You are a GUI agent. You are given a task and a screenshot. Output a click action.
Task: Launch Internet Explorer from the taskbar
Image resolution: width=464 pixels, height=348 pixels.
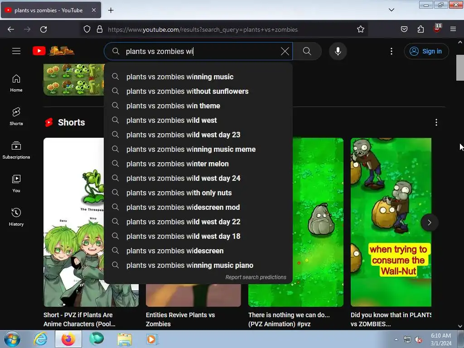(x=40, y=339)
